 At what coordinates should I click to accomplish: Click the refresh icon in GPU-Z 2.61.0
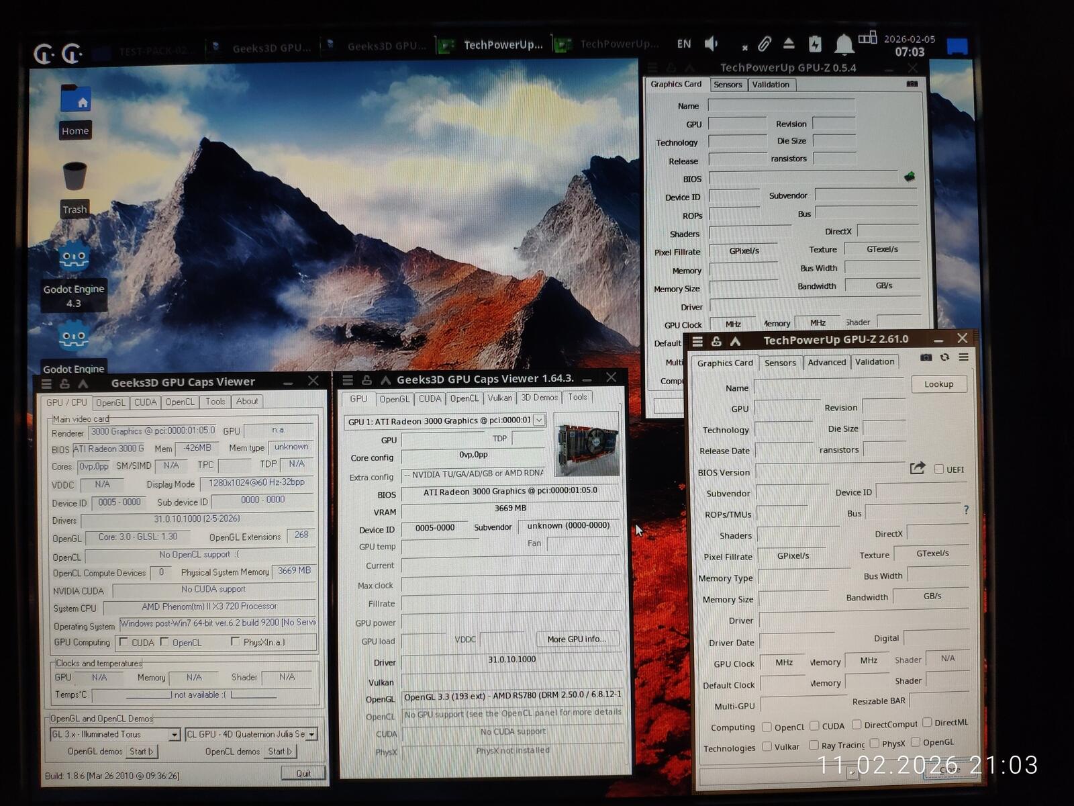pyautogui.click(x=944, y=357)
